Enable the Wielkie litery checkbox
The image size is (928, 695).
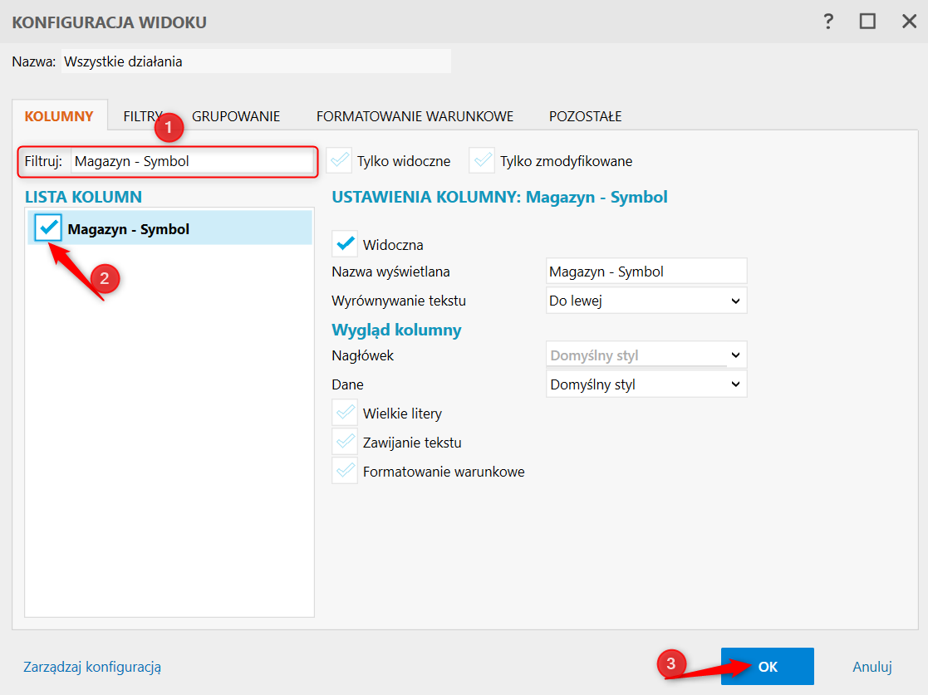[x=345, y=413]
